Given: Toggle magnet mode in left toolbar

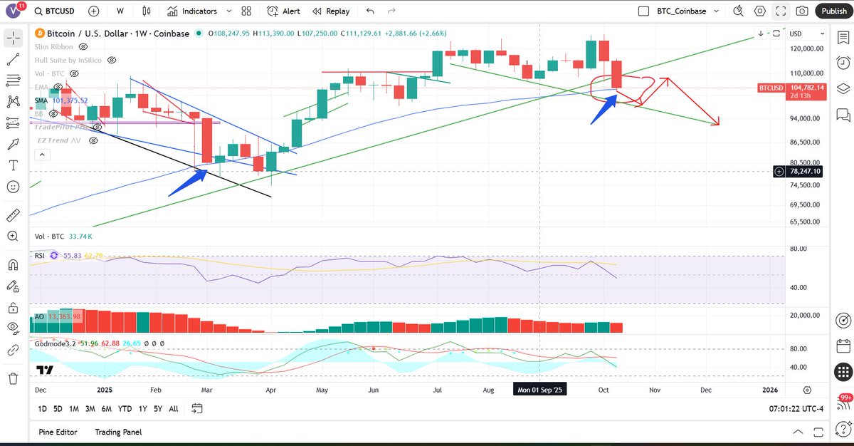Looking at the screenshot, I should (13, 265).
